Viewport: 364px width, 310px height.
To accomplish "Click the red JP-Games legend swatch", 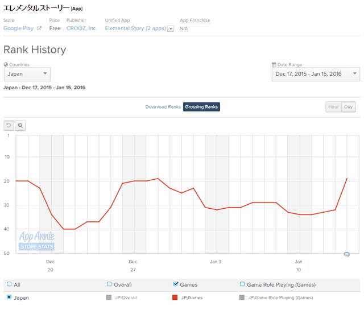I will coord(175,297).
